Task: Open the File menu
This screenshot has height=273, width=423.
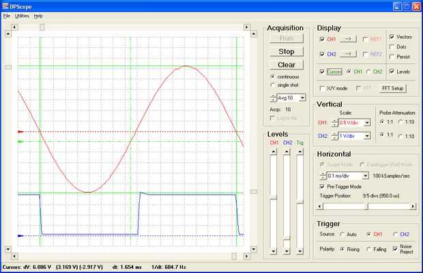Action: [x=7, y=16]
